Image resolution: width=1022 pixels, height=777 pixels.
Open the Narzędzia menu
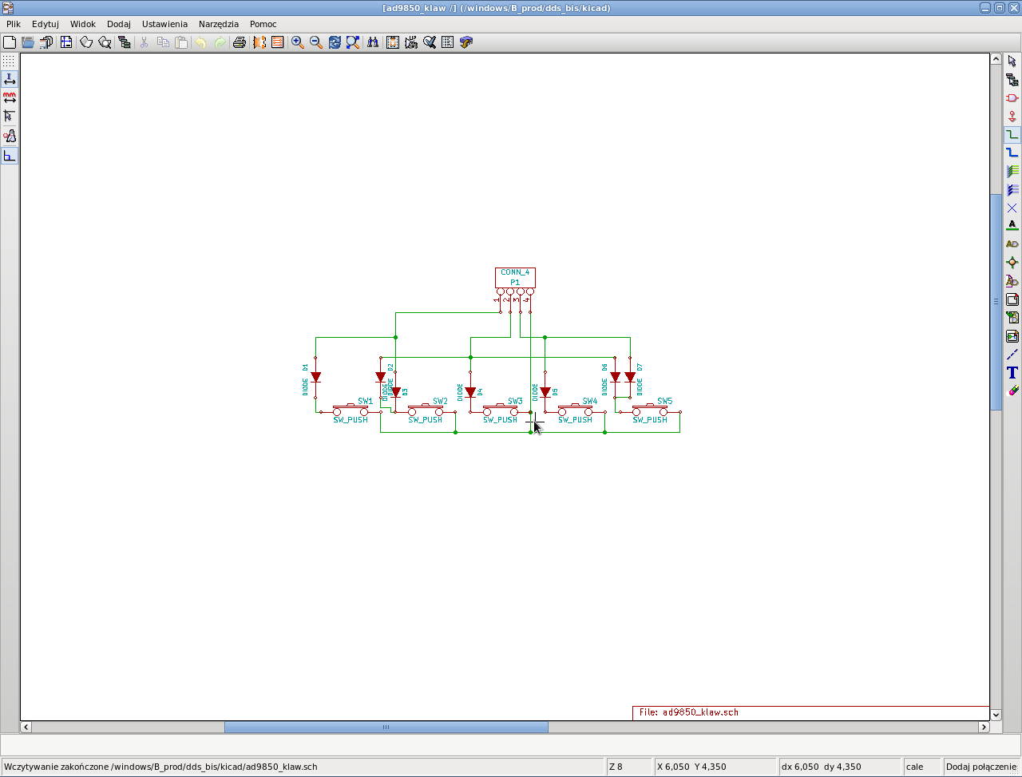(218, 24)
